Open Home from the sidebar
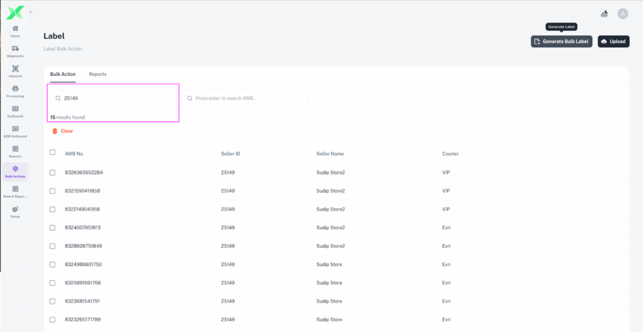Viewport: 643px width, 332px height. (x=15, y=29)
